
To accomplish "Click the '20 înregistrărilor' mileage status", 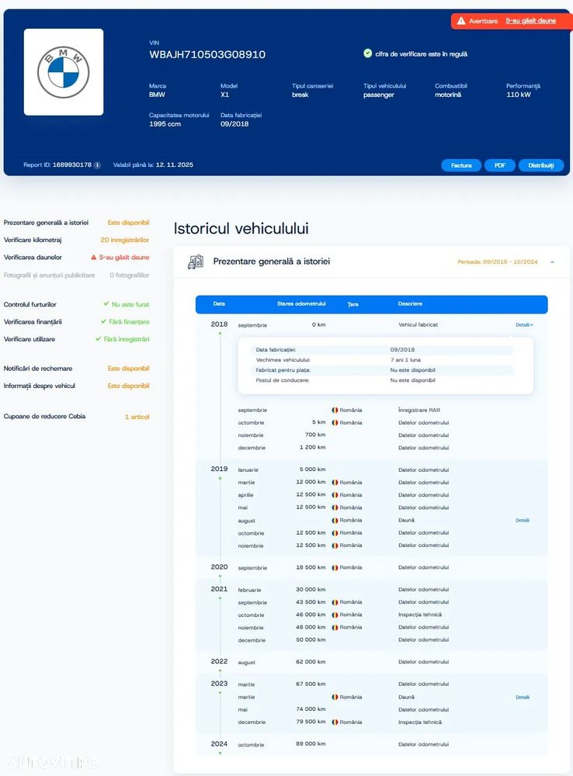I will [x=125, y=240].
